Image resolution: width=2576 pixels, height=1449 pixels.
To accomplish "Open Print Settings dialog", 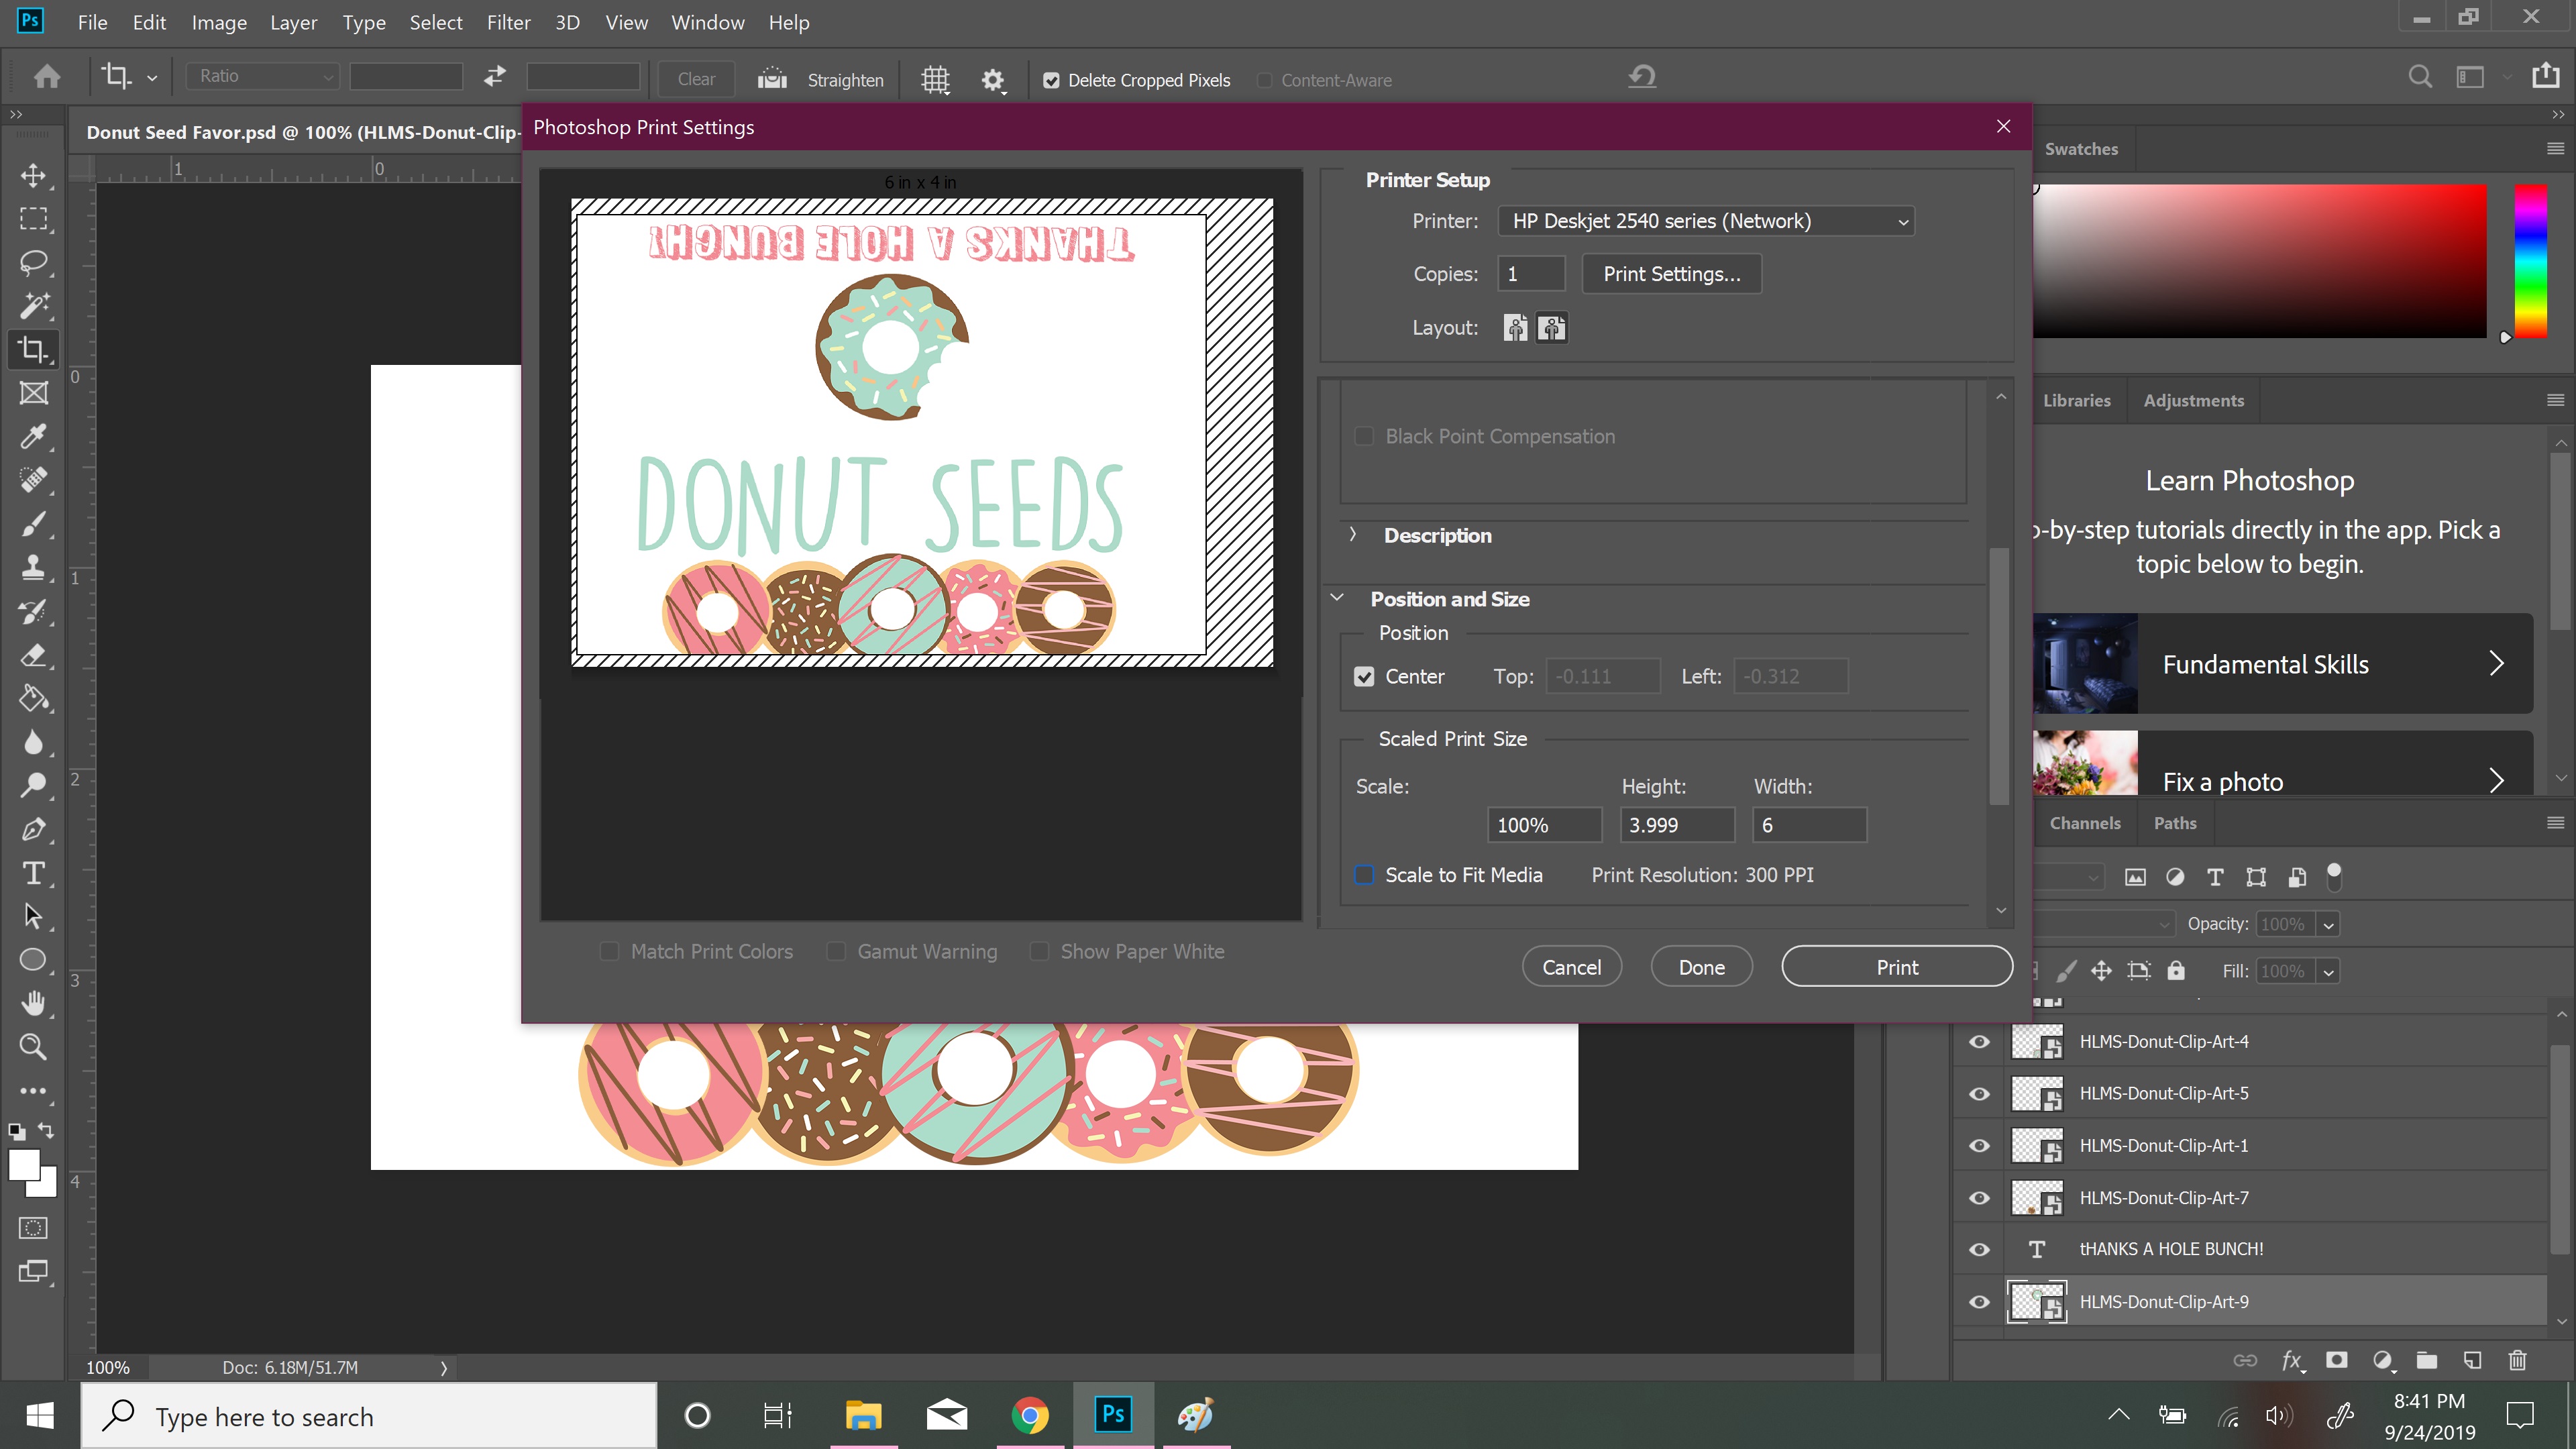I will click(1671, 273).
